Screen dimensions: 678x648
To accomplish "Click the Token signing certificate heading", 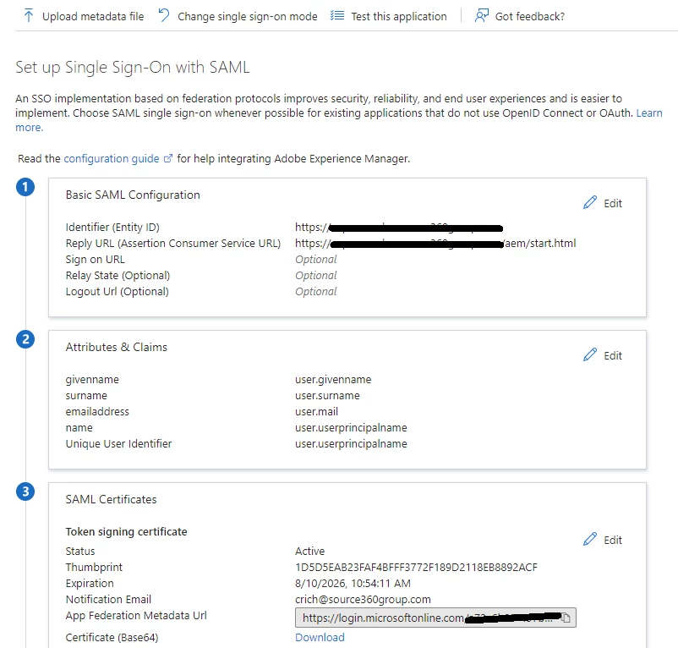I will coord(126,531).
